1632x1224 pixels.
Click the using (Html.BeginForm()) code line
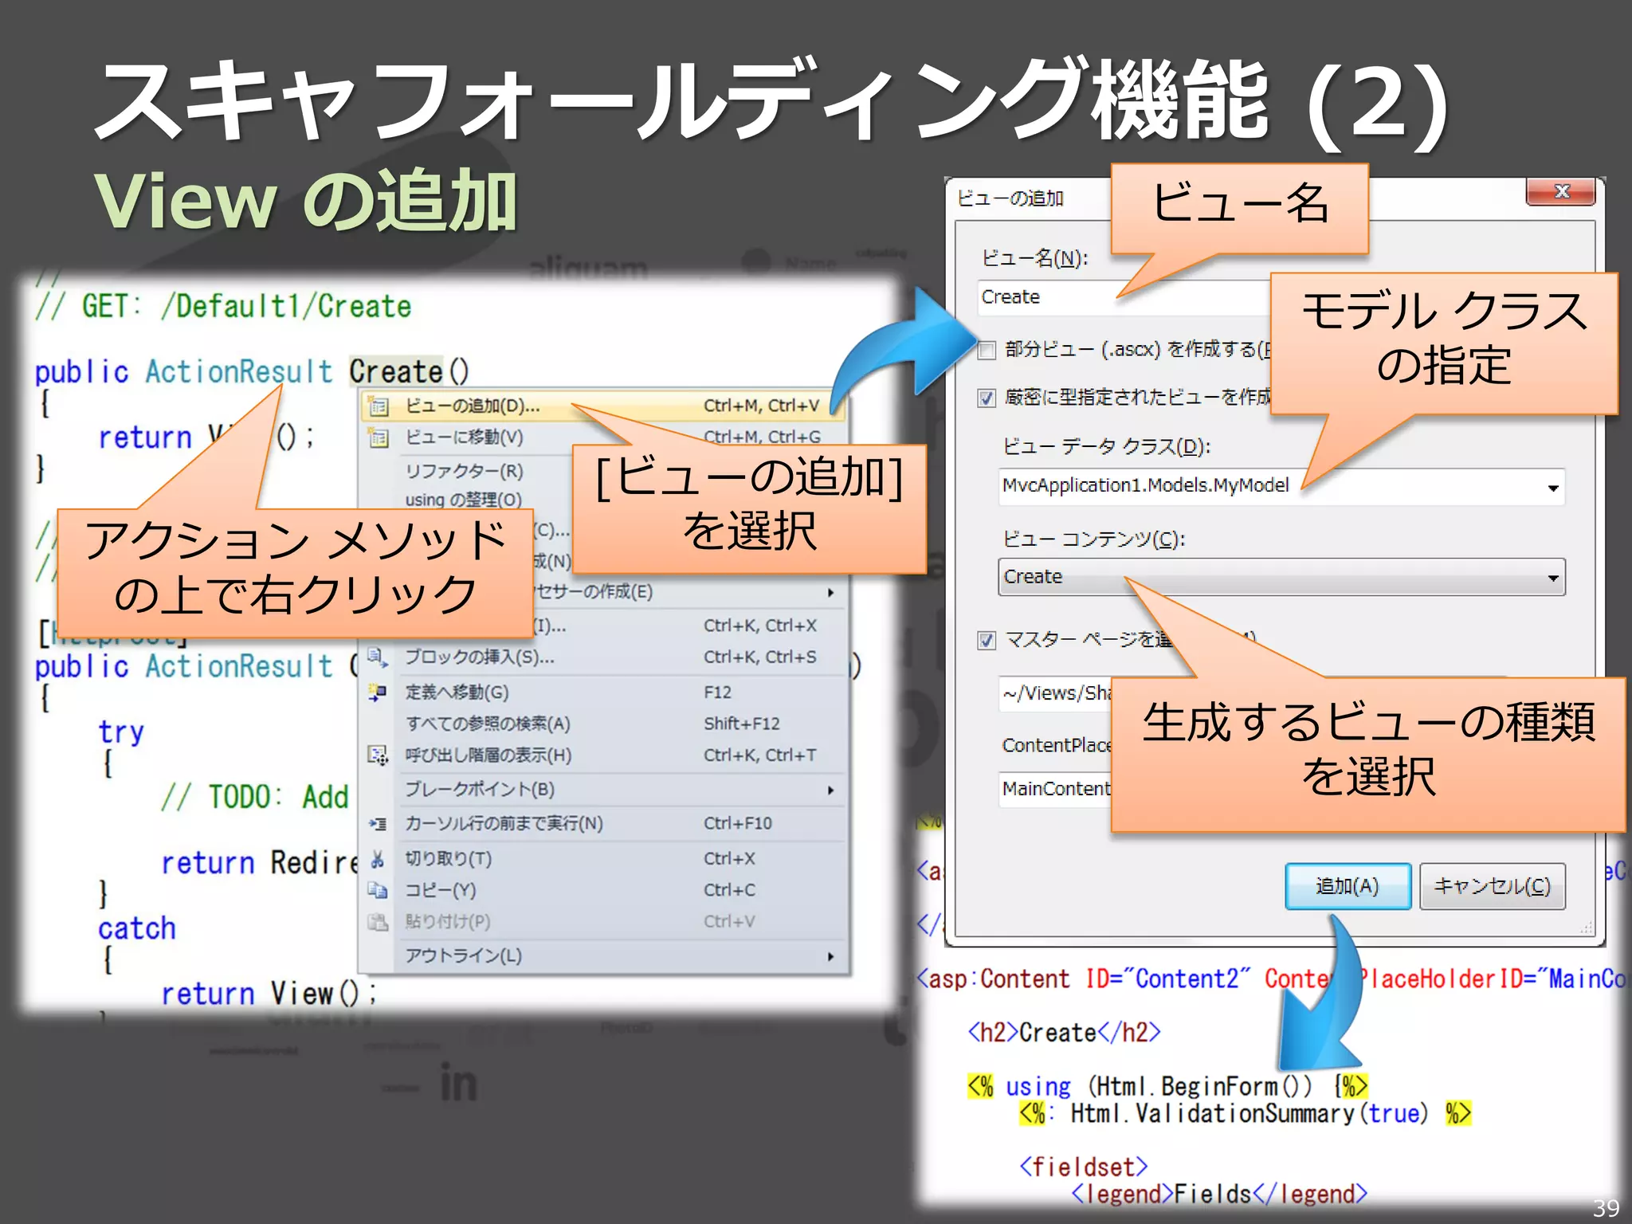coord(1167,1086)
